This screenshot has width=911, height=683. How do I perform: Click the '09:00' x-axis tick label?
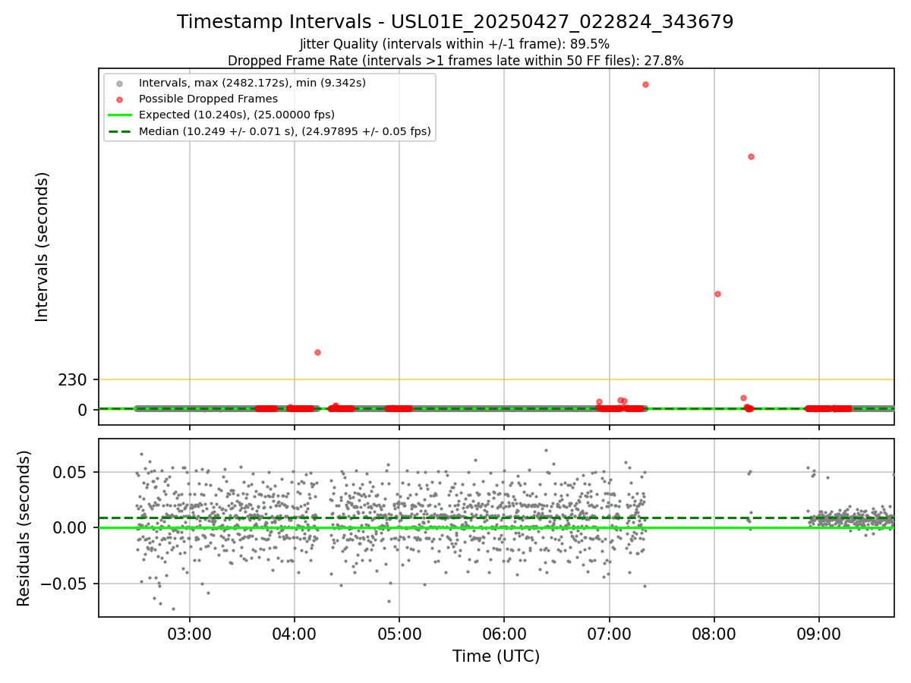818,633
